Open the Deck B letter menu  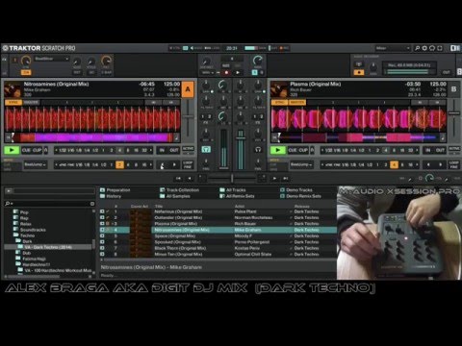coord(453,89)
